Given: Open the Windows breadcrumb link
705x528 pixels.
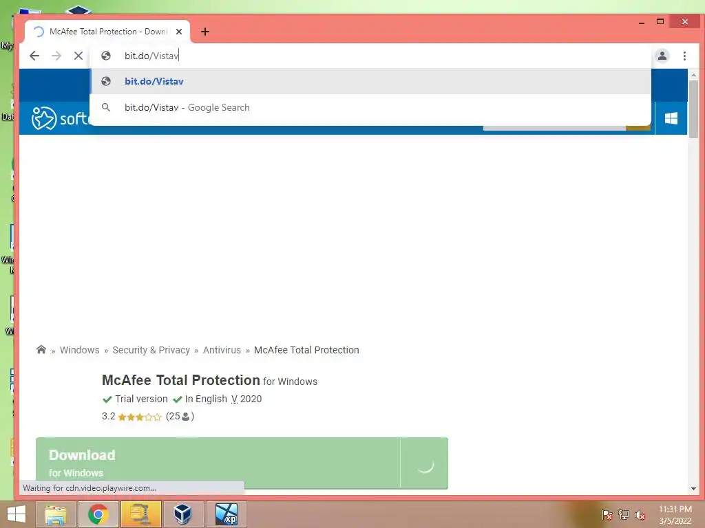Looking at the screenshot, I should [x=80, y=350].
